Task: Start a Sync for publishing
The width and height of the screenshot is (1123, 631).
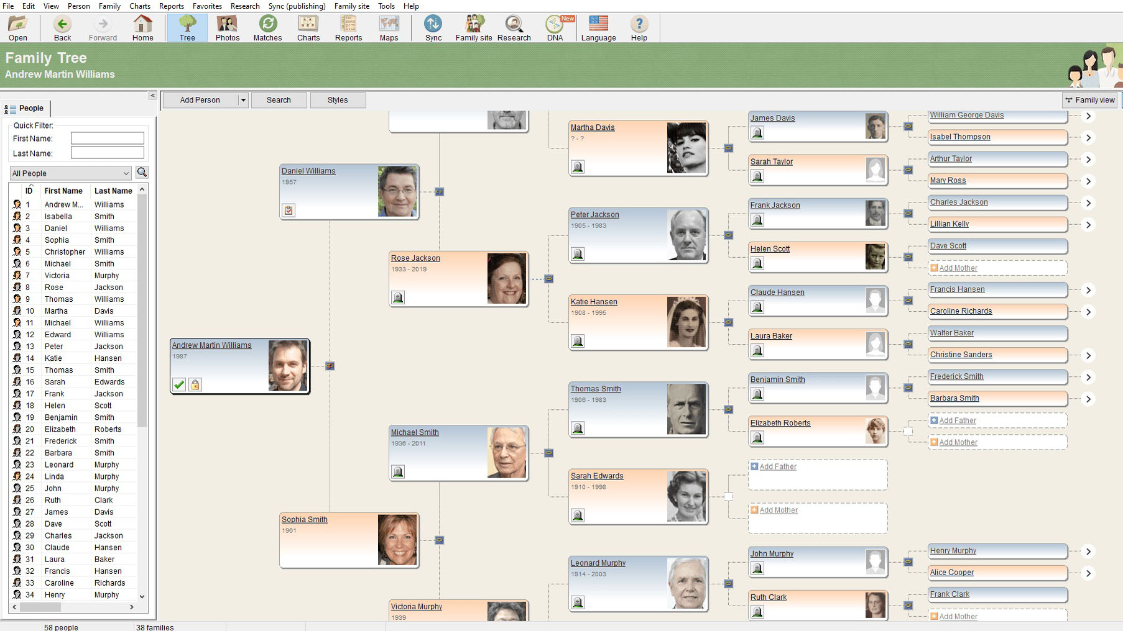Action: click(x=433, y=27)
